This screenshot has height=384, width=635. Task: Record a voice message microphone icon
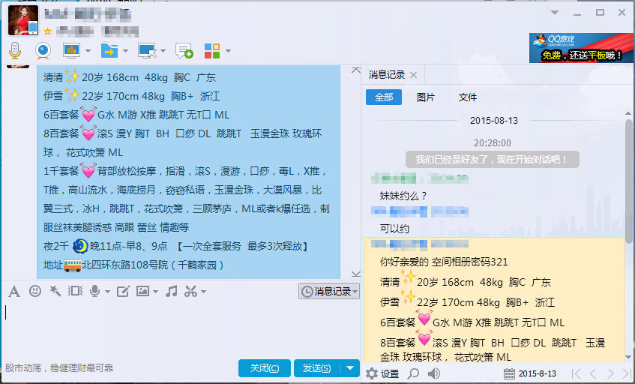click(x=94, y=291)
